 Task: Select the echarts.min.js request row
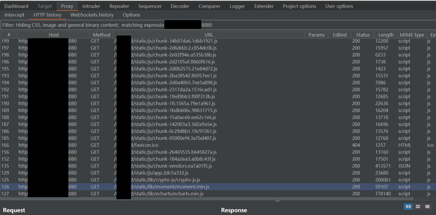[218, 194]
